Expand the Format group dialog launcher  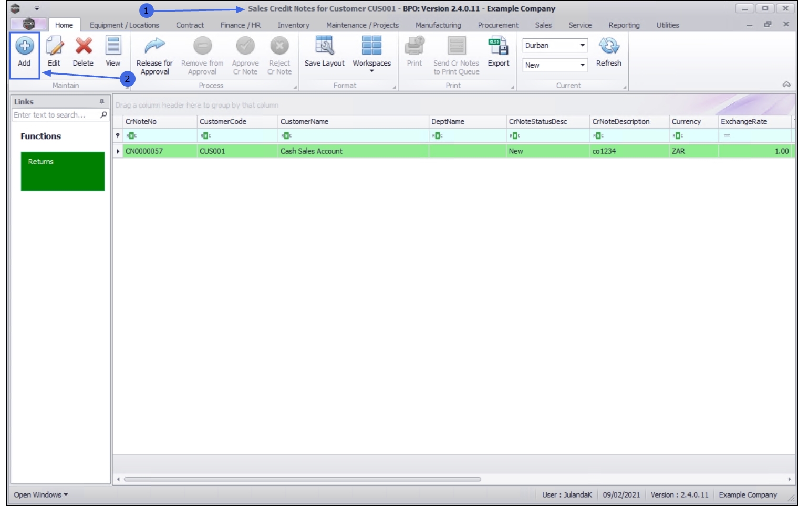[395, 87]
